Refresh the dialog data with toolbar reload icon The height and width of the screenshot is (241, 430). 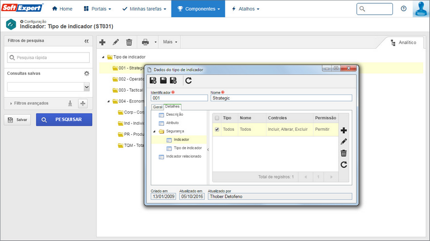(x=188, y=81)
